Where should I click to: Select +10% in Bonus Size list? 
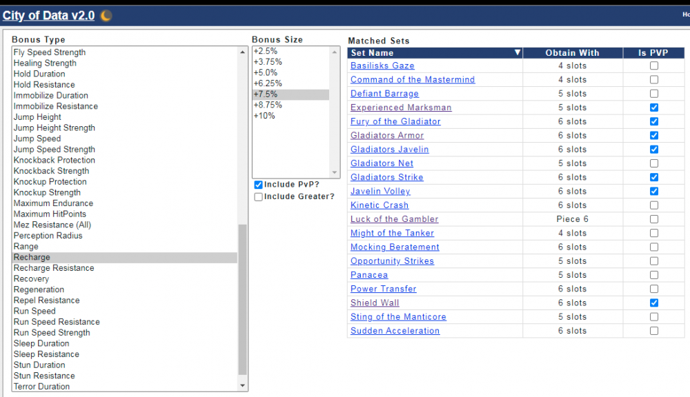pos(264,116)
